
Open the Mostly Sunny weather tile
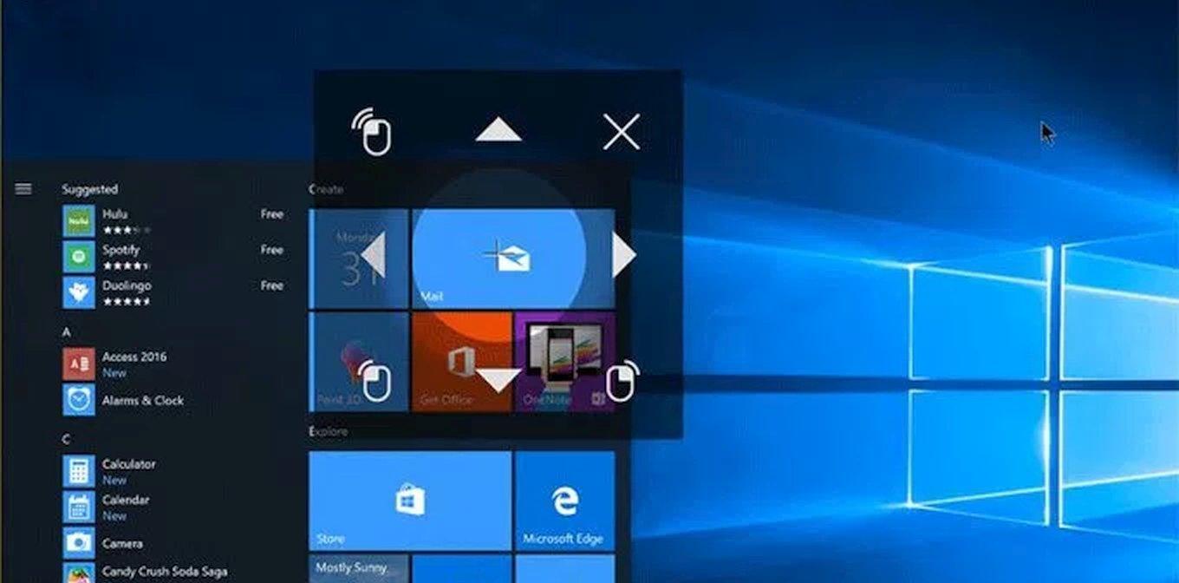359,569
